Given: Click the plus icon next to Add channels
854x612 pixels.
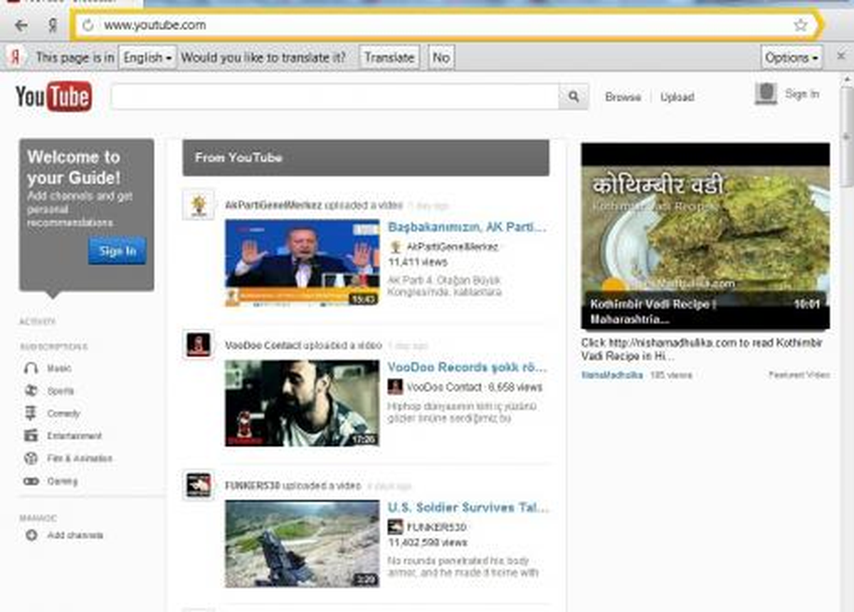Looking at the screenshot, I should point(31,535).
